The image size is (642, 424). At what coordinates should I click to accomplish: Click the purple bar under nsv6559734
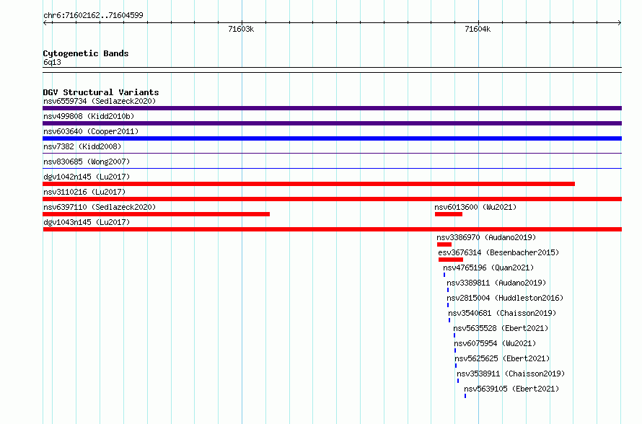pos(332,108)
